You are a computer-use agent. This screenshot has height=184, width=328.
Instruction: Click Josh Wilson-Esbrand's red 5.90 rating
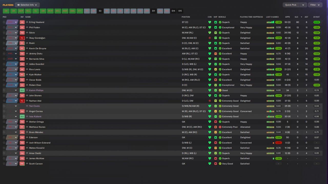pos(278,143)
